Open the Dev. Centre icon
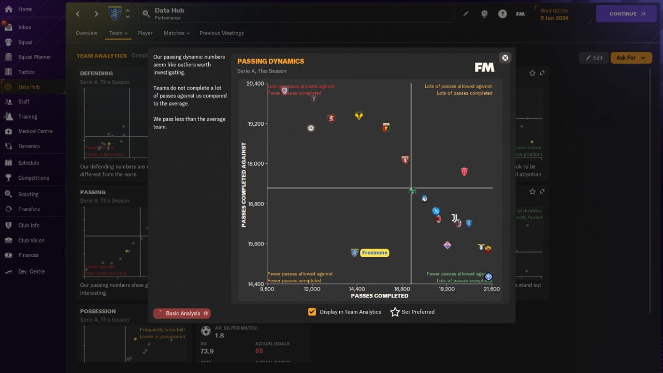This screenshot has width=663, height=373. click(8, 271)
